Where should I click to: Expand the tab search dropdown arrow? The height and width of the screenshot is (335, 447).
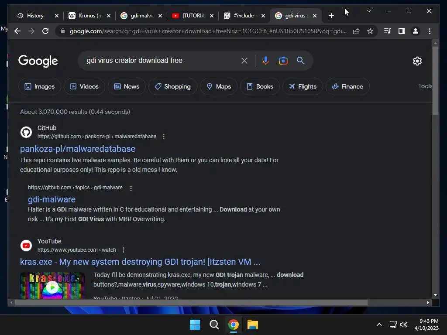(x=368, y=11)
